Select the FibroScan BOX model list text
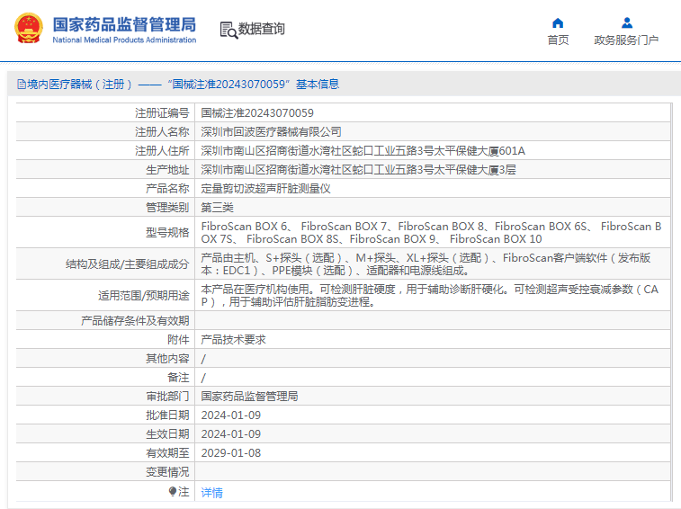Screen dimensions: 681x509 point(431,232)
